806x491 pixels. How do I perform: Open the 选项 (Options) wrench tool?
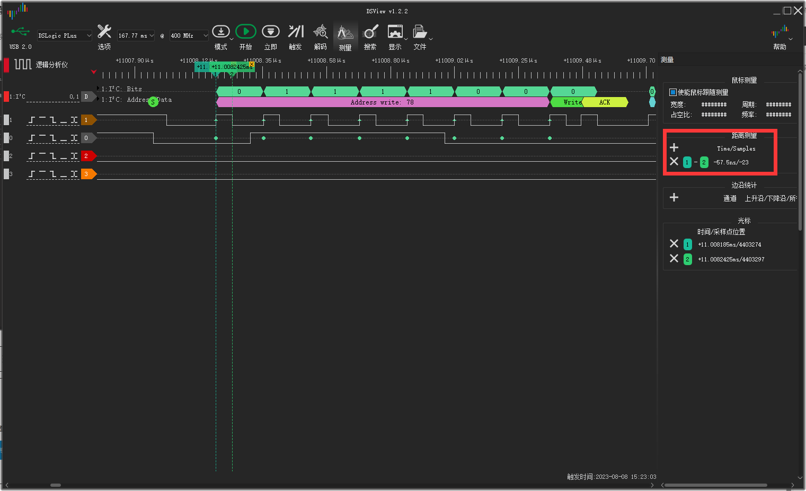pyautogui.click(x=104, y=32)
